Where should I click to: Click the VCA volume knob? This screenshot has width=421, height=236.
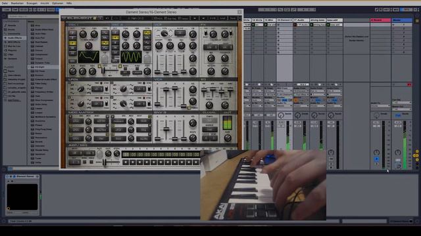click(193, 89)
